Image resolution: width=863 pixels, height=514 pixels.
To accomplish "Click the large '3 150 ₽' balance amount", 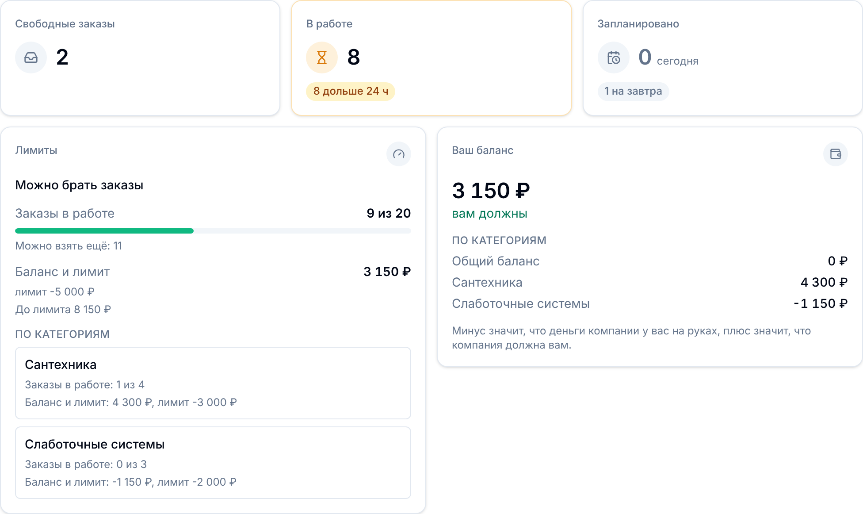I will (x=491, y=191).
